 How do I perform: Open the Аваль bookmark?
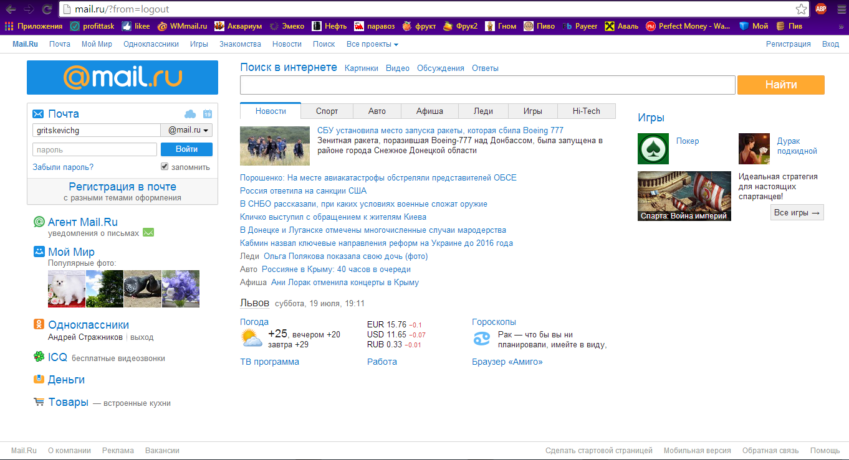621,26
